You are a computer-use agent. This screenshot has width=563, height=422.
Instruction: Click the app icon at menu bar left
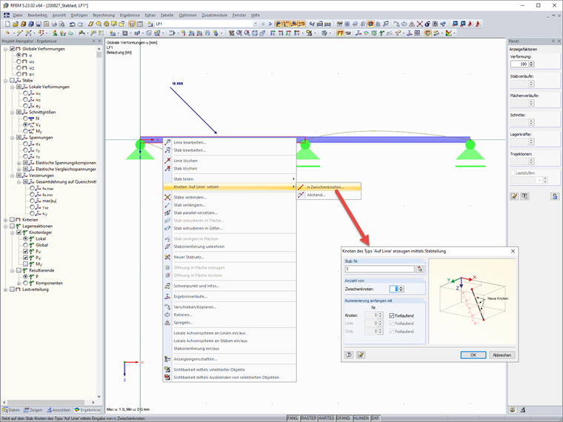[x=7, y=15]
